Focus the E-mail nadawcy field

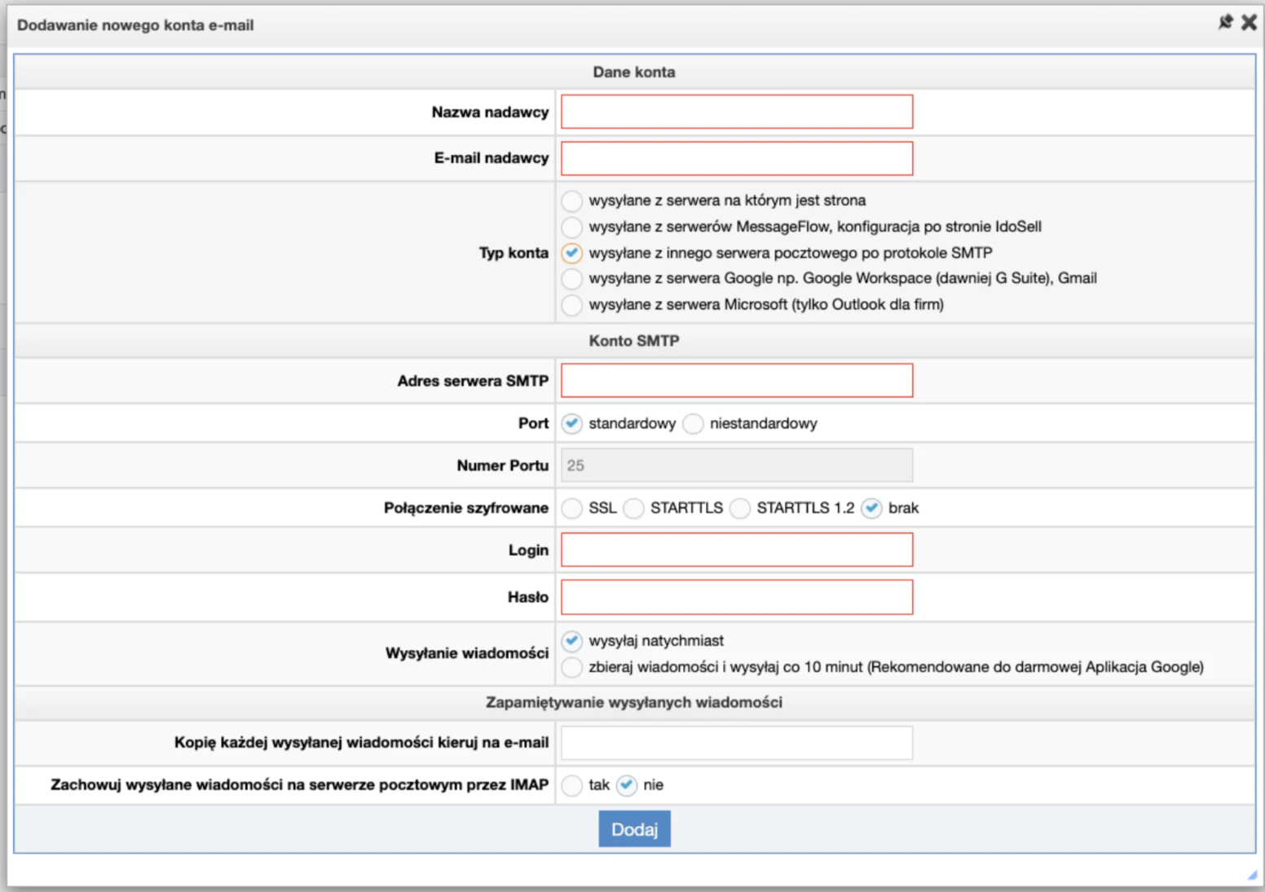click(x=736, y=158)
